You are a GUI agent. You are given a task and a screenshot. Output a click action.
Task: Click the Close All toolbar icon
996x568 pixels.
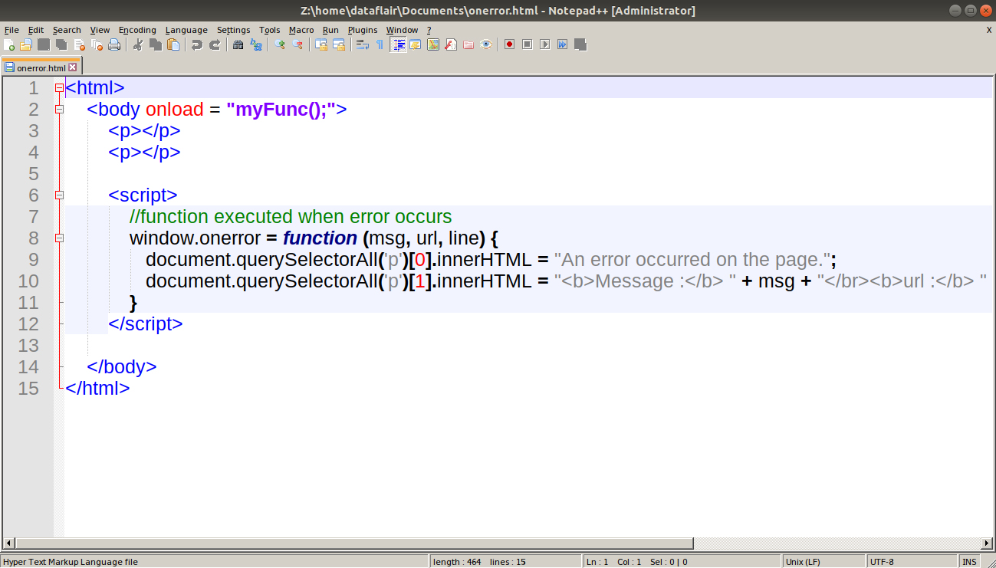coord(97,44)
